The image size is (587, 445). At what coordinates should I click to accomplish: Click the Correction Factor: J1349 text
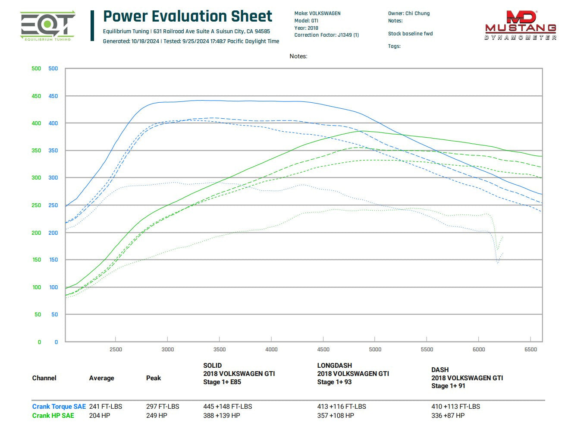tap(326, 35)
